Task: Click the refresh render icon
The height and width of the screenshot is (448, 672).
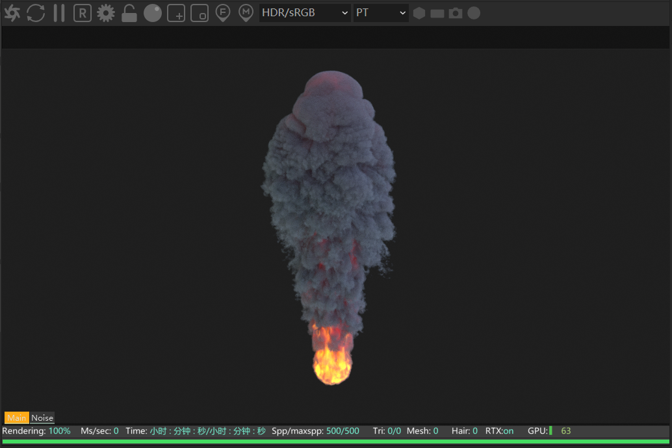Action: (36, 12)
